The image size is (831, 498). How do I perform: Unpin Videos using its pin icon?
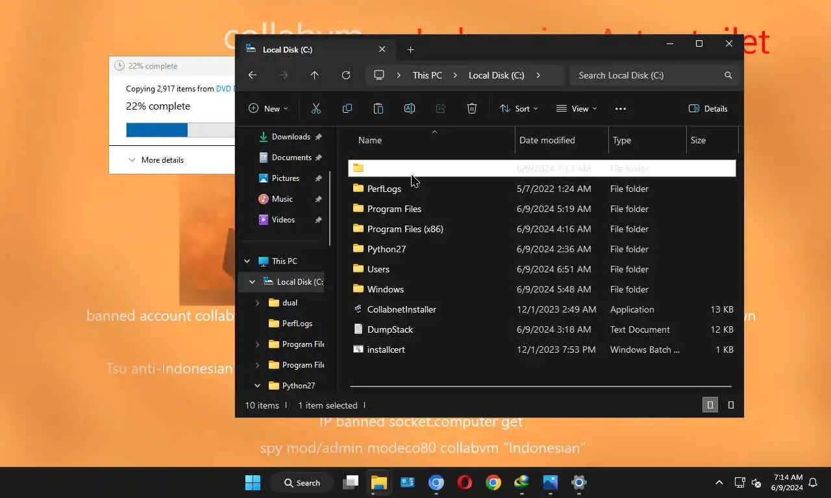(318, 220)
